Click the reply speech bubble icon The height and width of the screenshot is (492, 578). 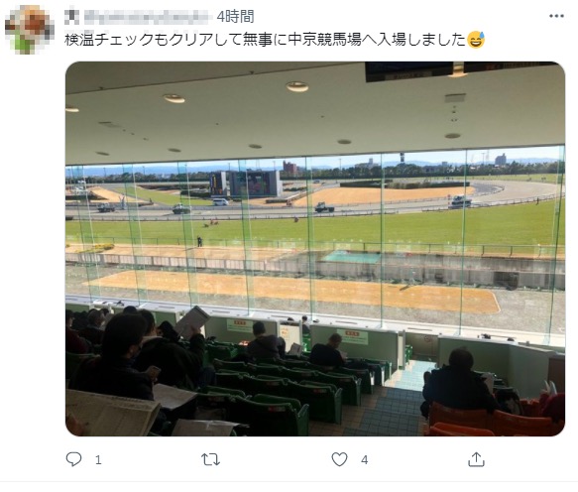pos(73,459)
